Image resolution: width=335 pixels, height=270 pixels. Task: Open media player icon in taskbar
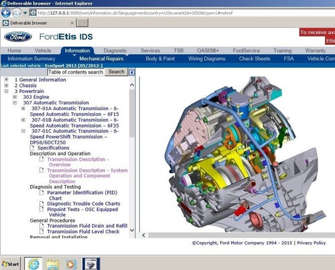(x=71, y=264)
